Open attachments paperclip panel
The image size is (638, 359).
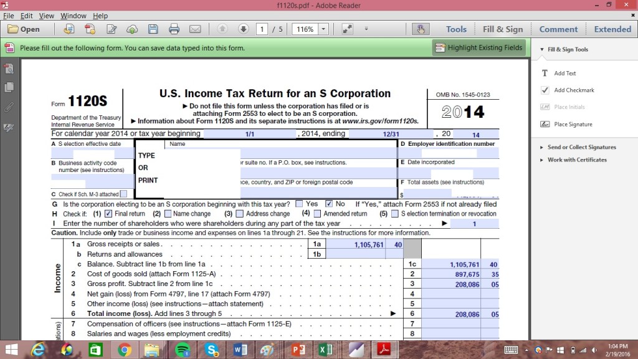pos(9,107)
